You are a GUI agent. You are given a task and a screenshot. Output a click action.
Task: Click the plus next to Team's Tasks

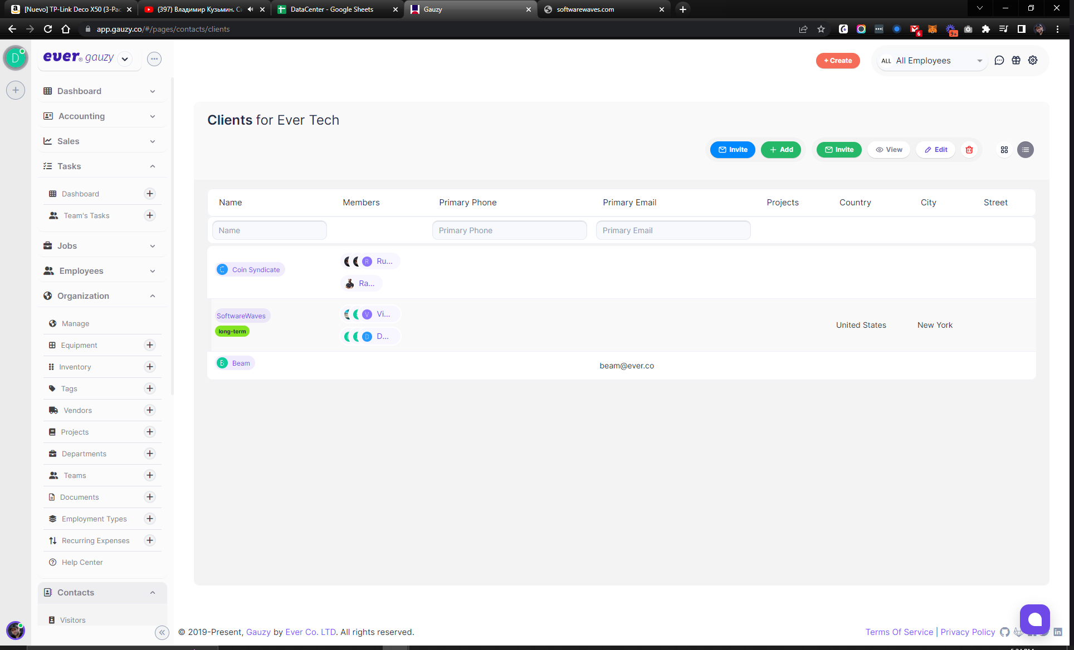point(150,215)
